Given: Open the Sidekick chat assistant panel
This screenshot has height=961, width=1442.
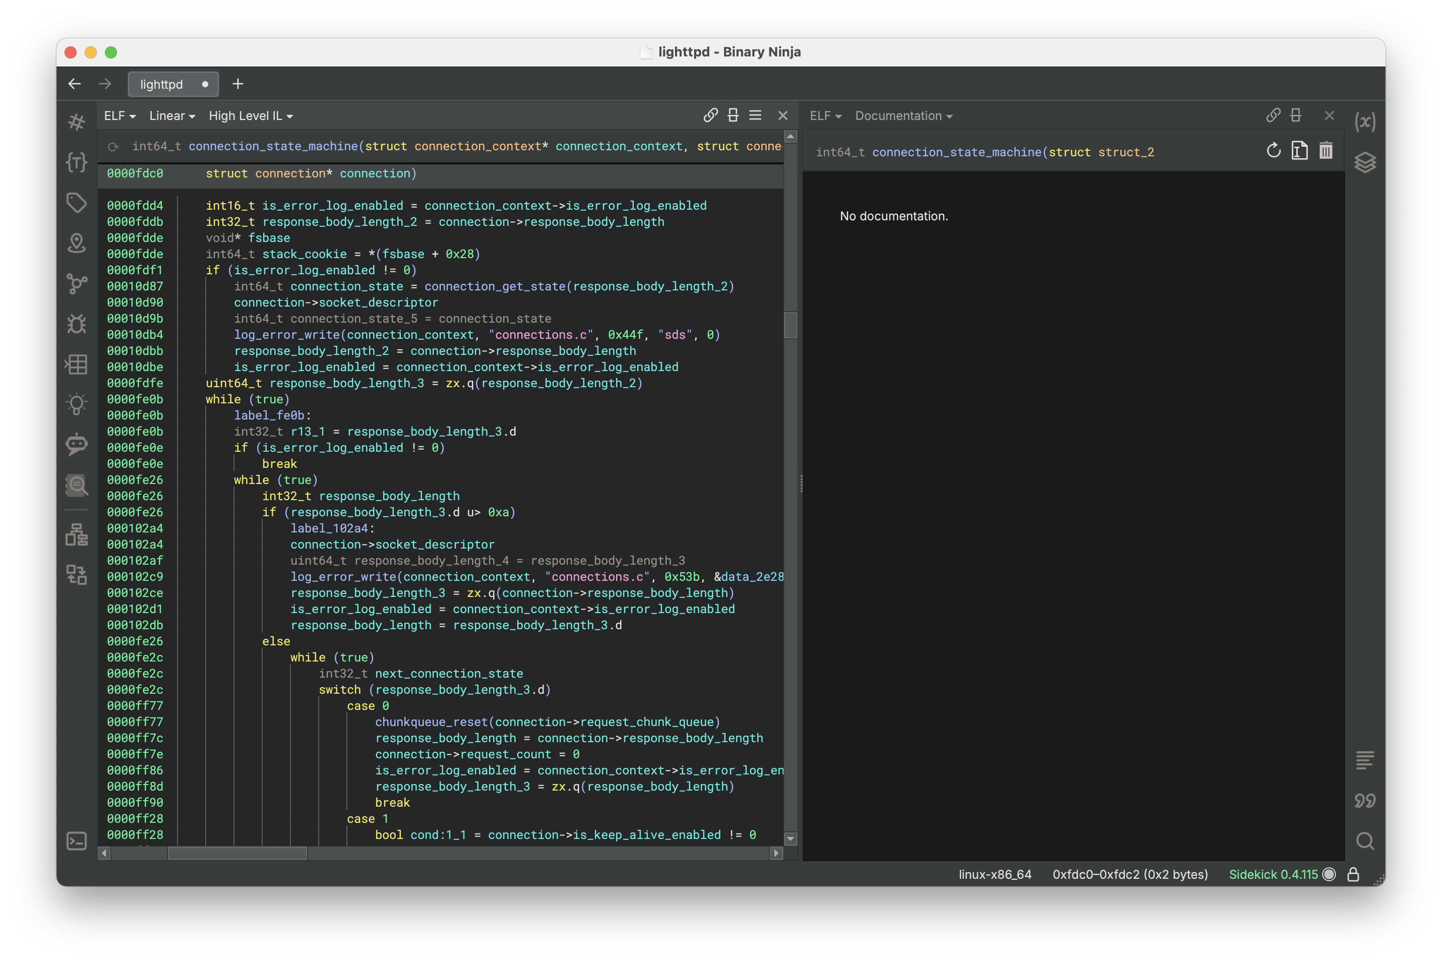Looking at the screenshot, I should [77, 445].
